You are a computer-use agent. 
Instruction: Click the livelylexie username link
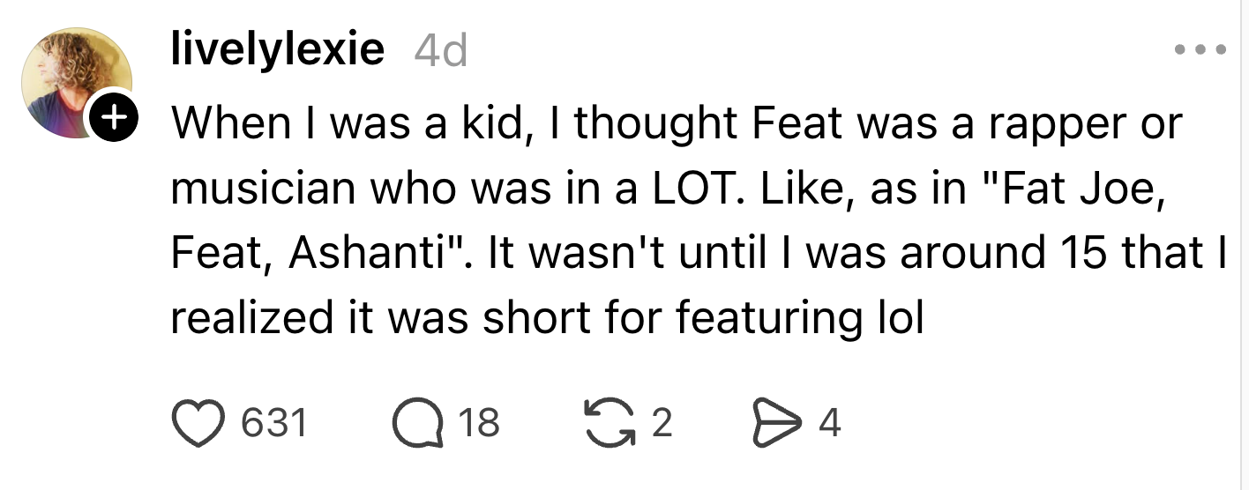click(277, 50)
